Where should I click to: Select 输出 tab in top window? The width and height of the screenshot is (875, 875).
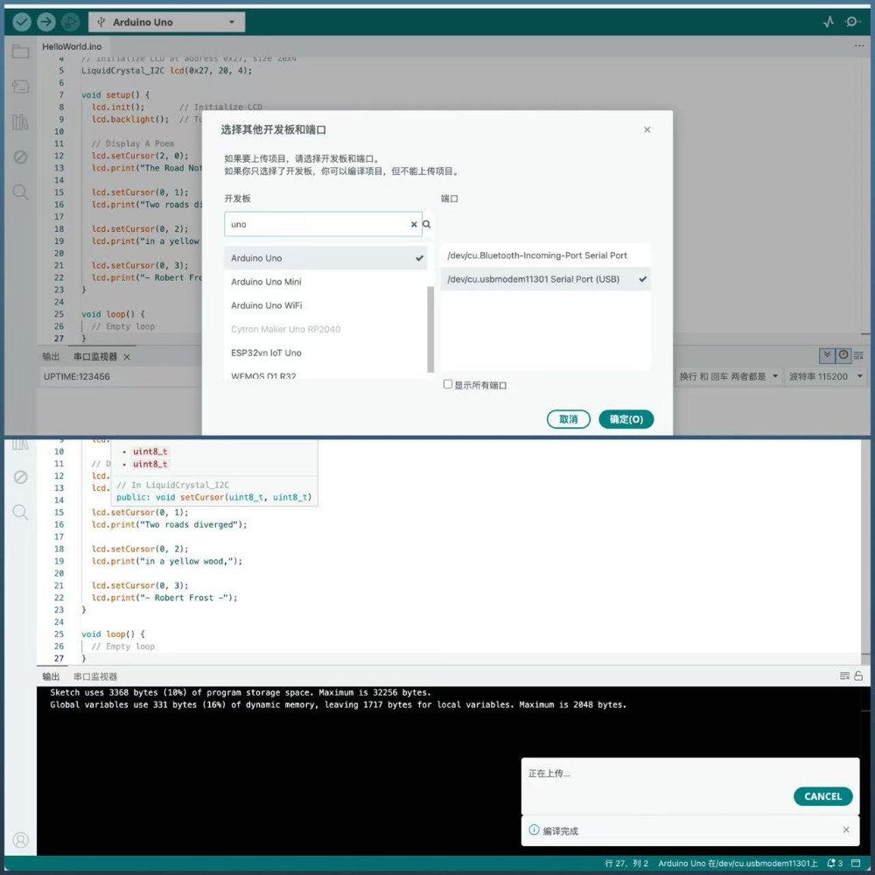click(51, 357)
